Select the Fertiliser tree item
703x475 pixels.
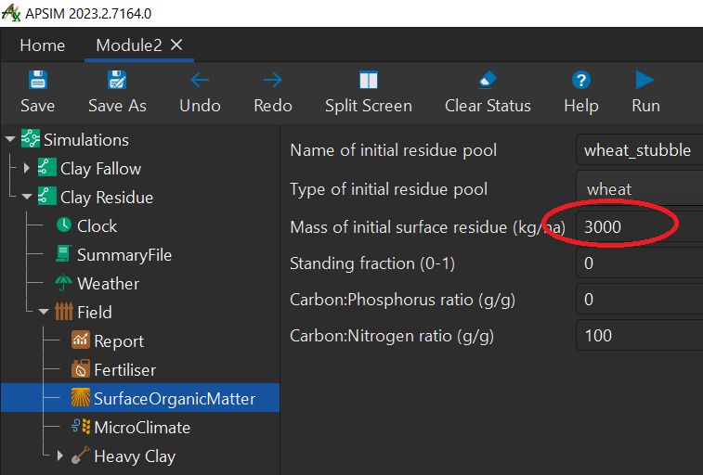(x=125, y=370)
